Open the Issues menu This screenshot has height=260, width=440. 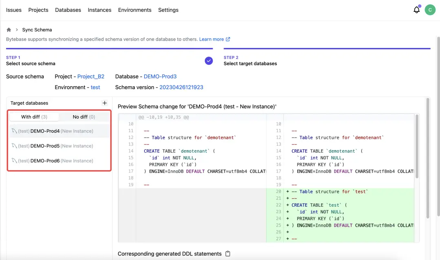point(14,10)
